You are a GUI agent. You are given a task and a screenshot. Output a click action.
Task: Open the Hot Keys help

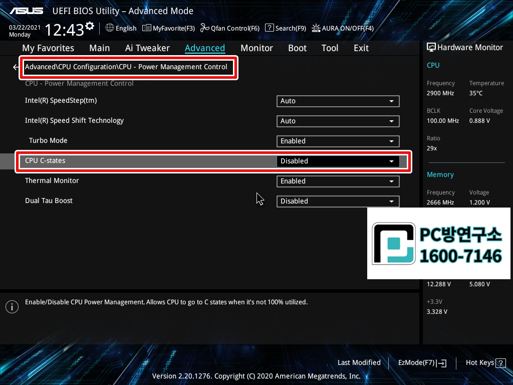(485, 363)
